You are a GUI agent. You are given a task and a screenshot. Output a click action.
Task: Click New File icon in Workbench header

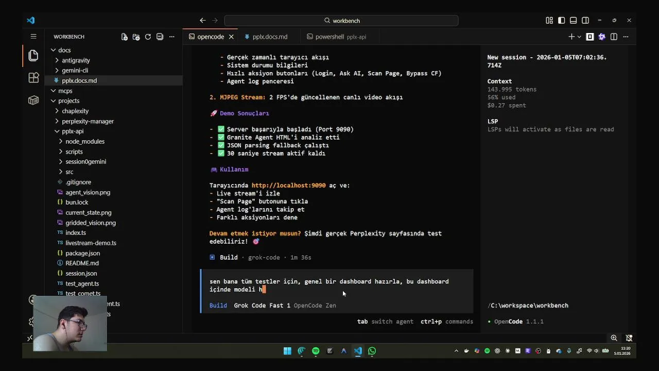coord(124,37)
